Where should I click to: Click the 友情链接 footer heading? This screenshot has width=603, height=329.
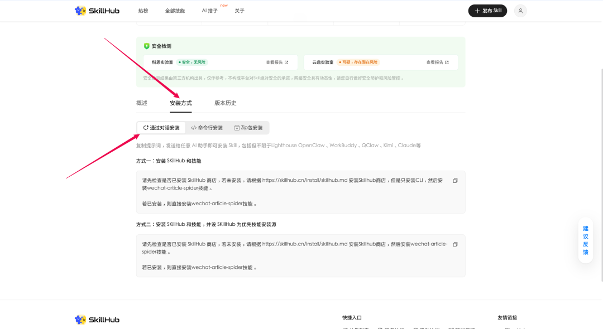[x=507, y=317]
